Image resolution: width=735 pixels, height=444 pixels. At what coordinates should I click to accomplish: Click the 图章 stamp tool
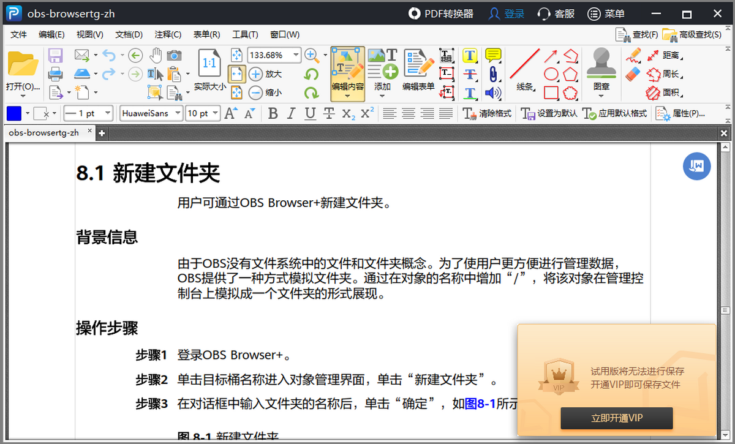point(601,69)
